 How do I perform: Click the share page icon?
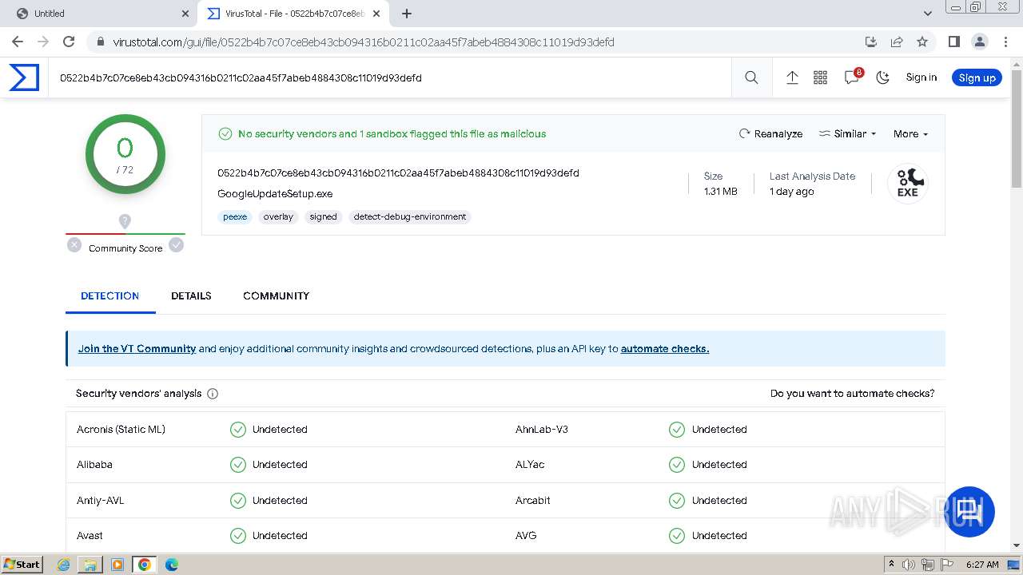coord(897,42)
